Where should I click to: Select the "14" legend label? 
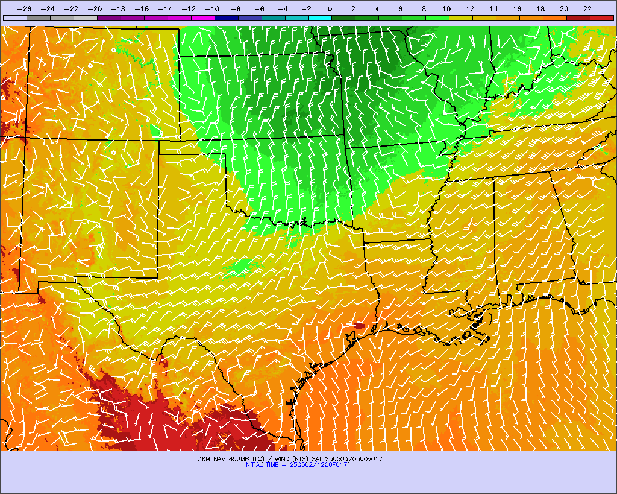(493, 9)
